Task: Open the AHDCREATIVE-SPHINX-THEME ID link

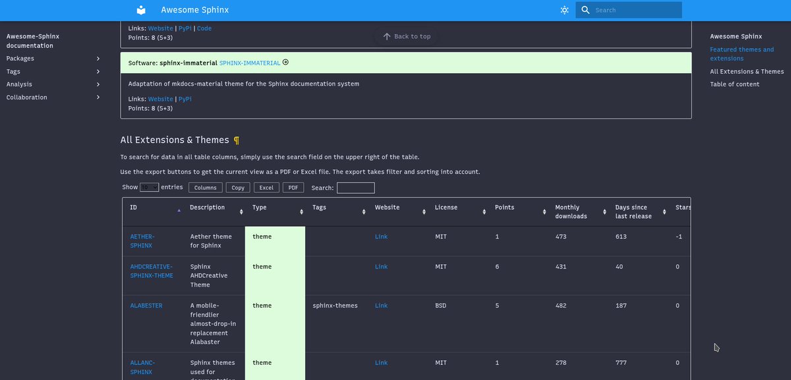Action: pyautogui.click(x=152, y=271)
